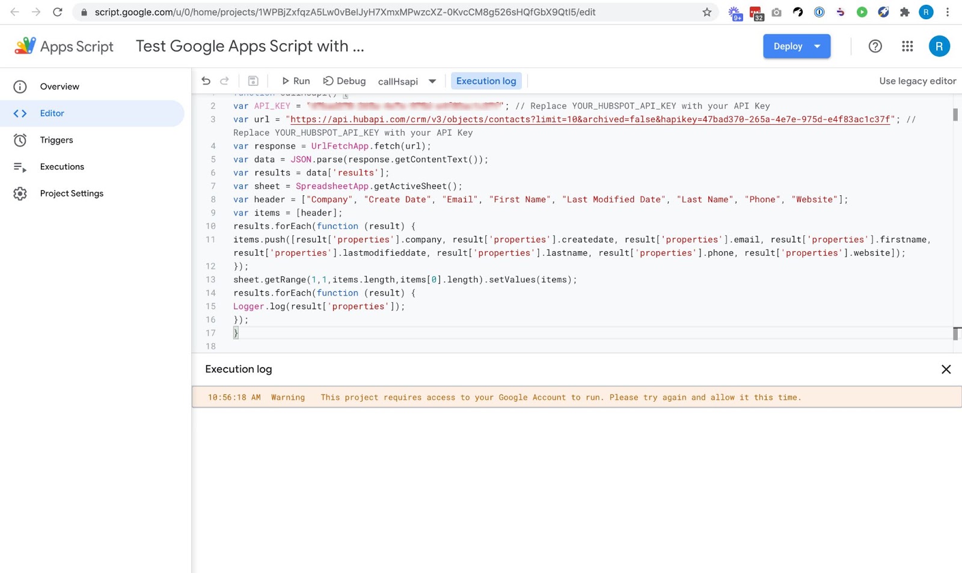Click the hubapi URL in the code

590,120
